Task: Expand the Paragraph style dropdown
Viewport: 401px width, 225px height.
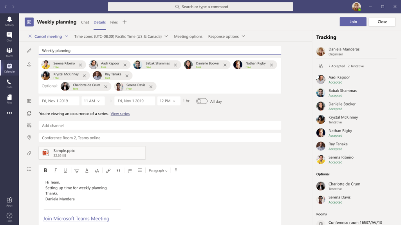Action: click(158, 171)
